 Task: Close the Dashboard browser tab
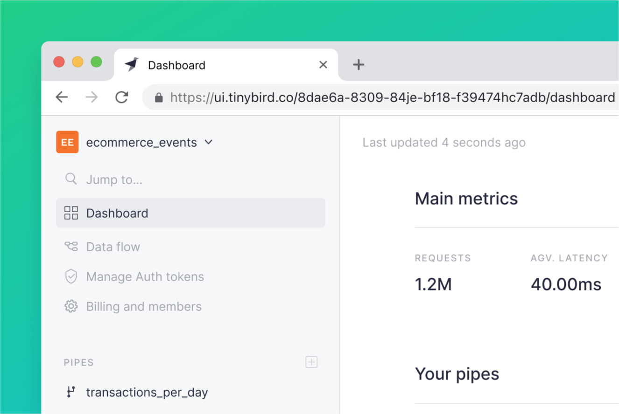pos(323,65)
